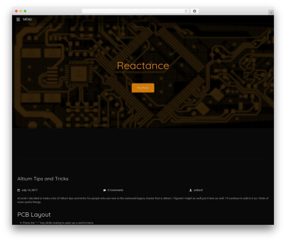Viewport: 286px width, 242px height.
Task: Open the Altium Tips and Tricks post
Action: click(x=43, y=178)
